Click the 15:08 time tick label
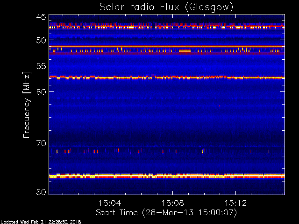 [173, 203]
